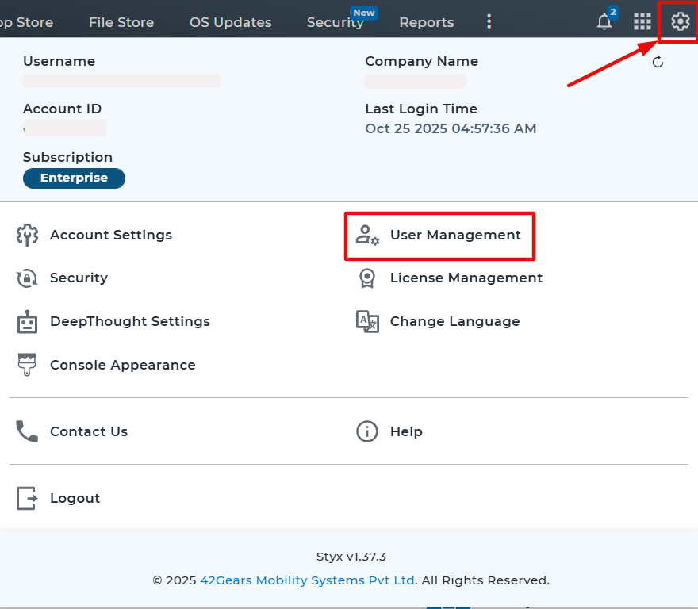Click the Account Settings gear-wrench icon
The image size is (698, 609).
point(28,235)
